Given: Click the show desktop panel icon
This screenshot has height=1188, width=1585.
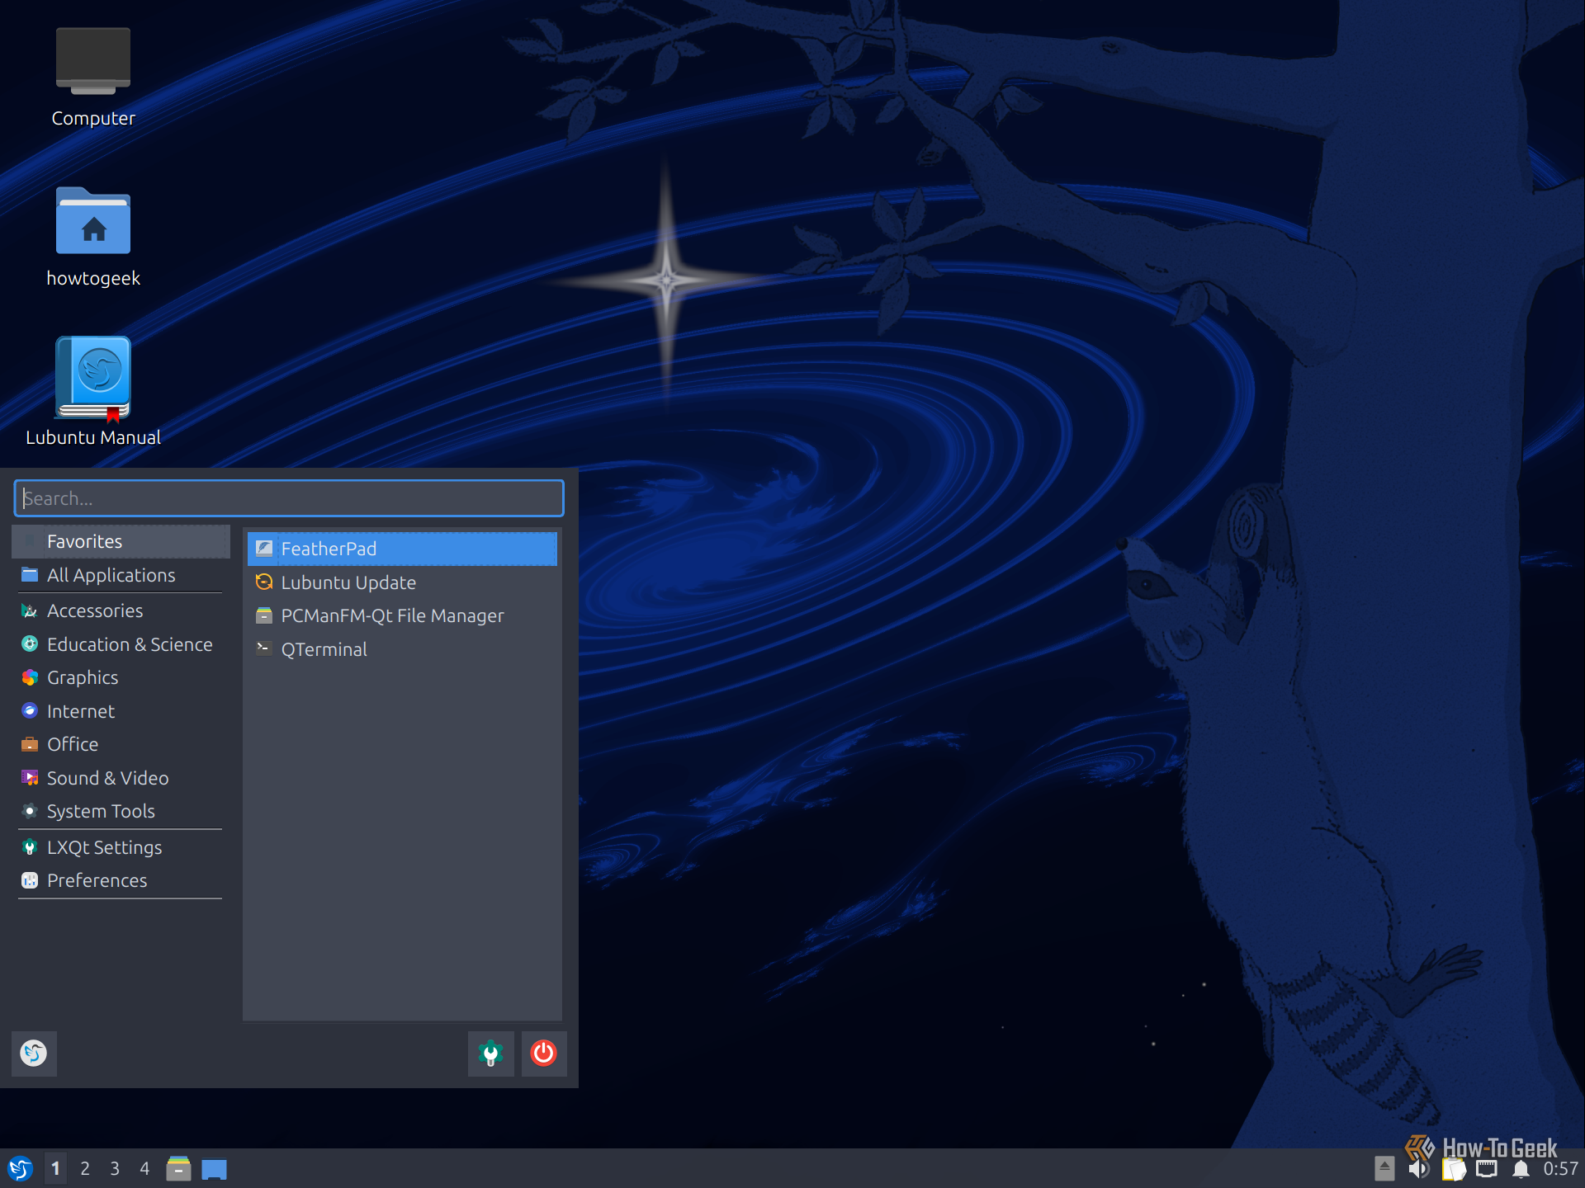Looking at the screenshot, I should [215, 1169].
